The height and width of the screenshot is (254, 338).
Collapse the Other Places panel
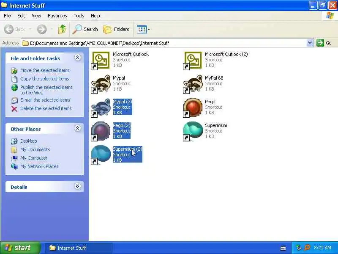(x=78, y=128)
